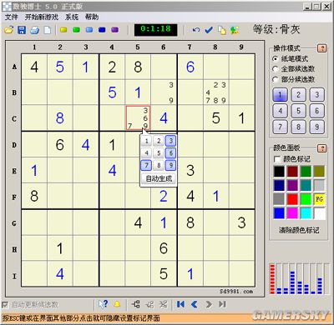Pick the black color swatch

[279, 172]
